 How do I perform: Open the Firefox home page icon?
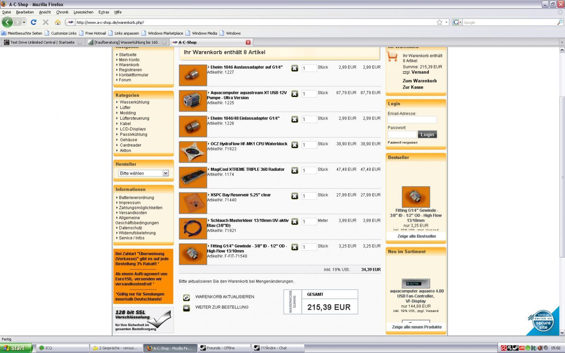[x=58, y=22]
